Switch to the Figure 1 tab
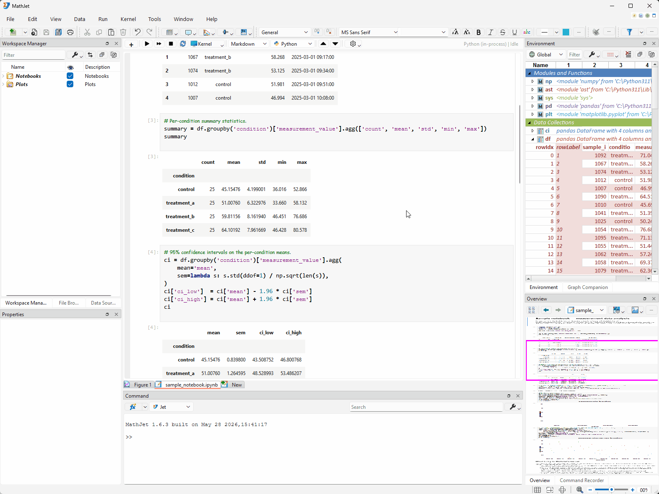Screen dimensions: 659x494 coord(139,384)
